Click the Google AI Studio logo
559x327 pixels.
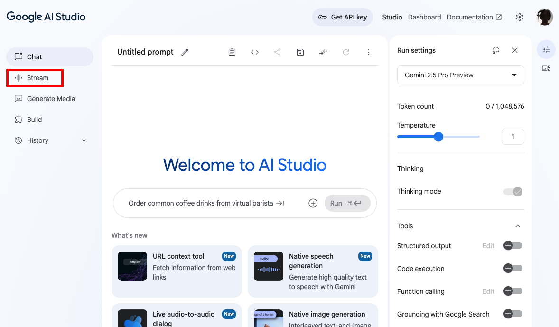[46, 17]
